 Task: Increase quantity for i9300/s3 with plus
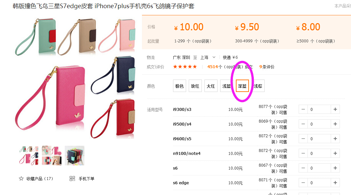coord(335,109)
